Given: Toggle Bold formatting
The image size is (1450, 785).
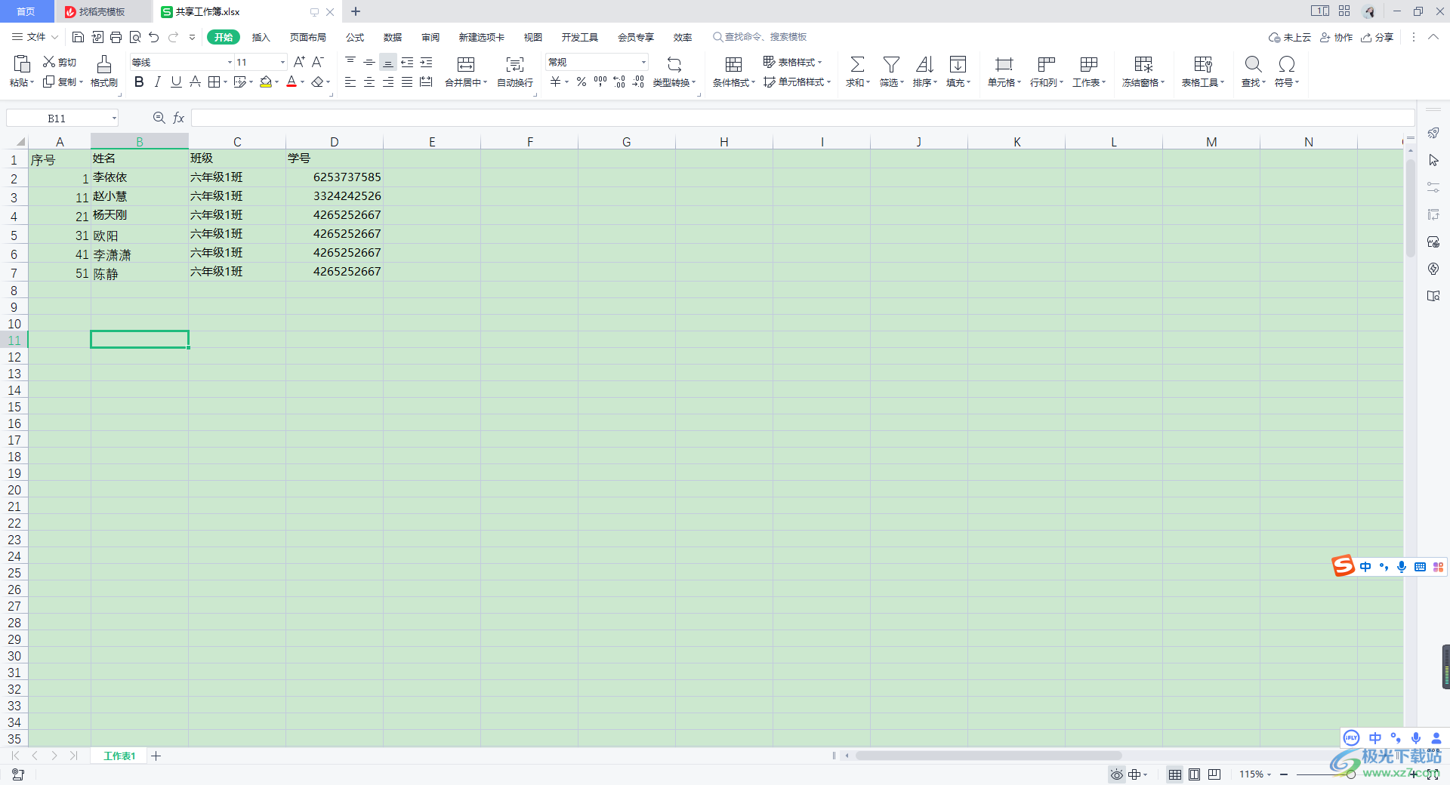Looking at the screenshot, I should point(139,82).
